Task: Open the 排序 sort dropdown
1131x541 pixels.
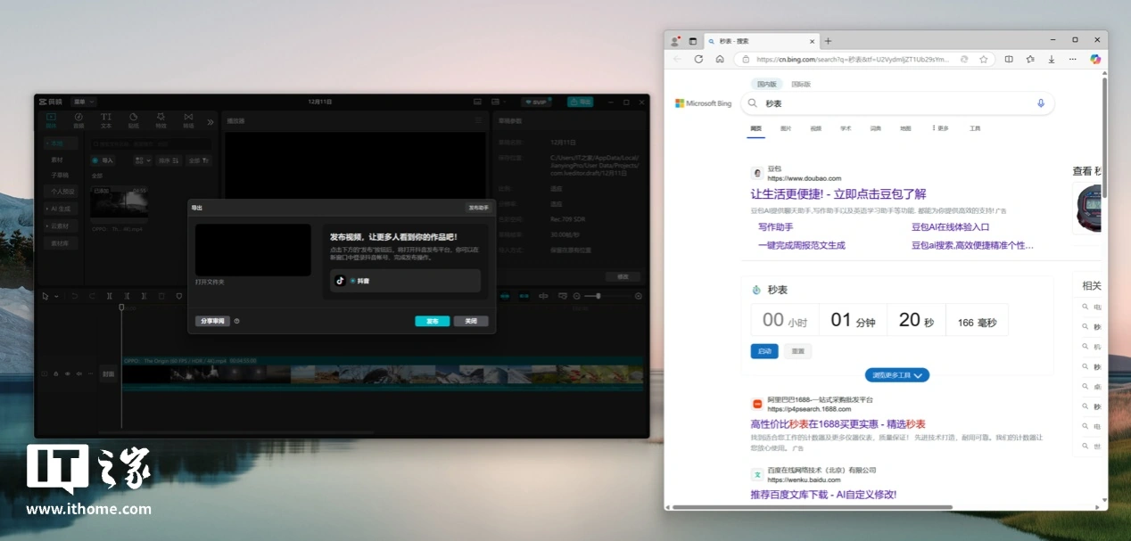Action: tap(169, 160)
